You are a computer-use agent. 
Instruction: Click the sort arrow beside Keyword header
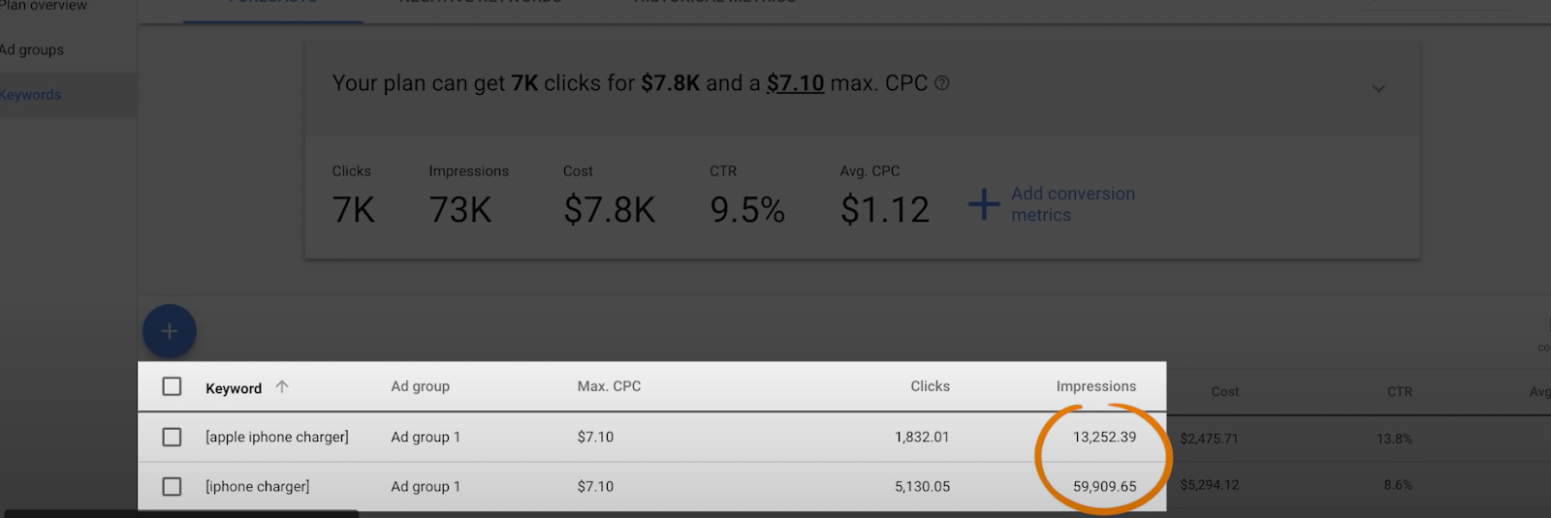282,386
